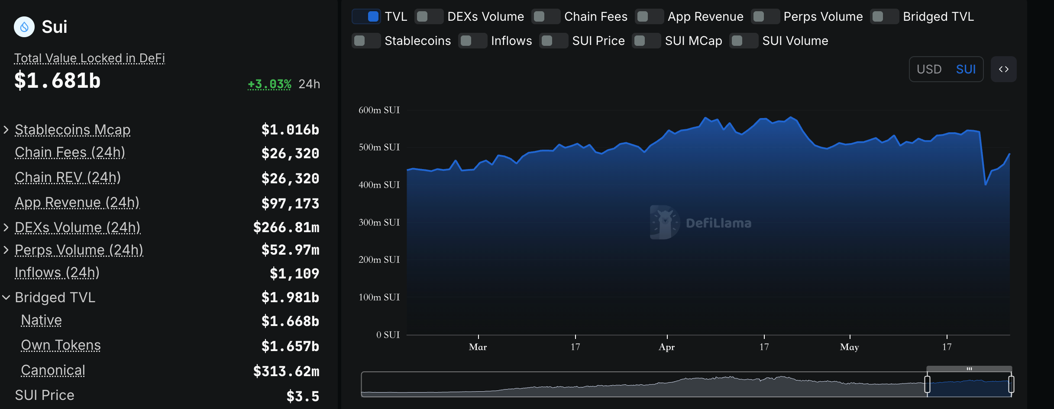Switch on the Stablecoins toggle

click(366, 41)
